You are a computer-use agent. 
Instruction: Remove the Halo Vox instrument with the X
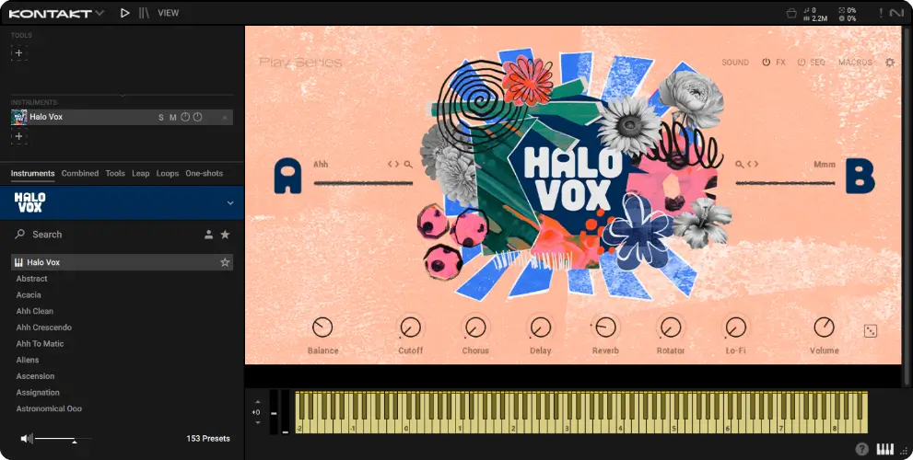(225, 118)
